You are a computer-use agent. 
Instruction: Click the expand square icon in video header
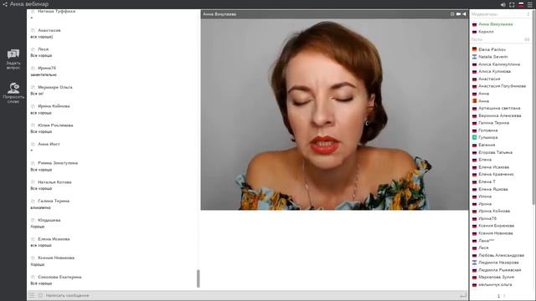452,14
